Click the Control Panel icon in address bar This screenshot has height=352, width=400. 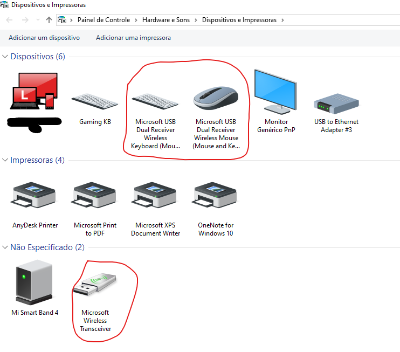pyautogui.click(x=62, y=19)
